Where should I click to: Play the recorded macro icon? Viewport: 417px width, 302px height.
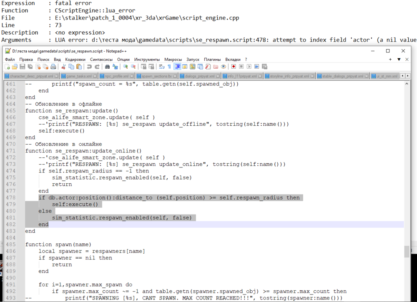(x=248, y=67)
